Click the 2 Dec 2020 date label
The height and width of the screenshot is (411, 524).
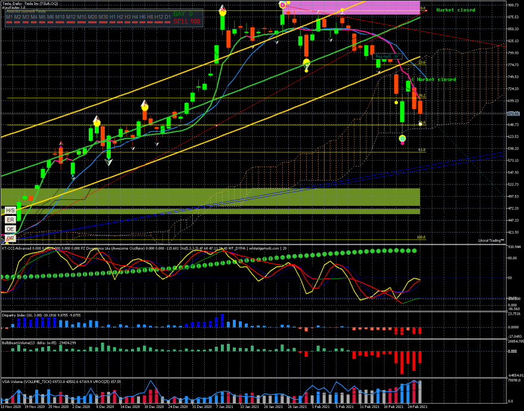click(x=81, y=407)
